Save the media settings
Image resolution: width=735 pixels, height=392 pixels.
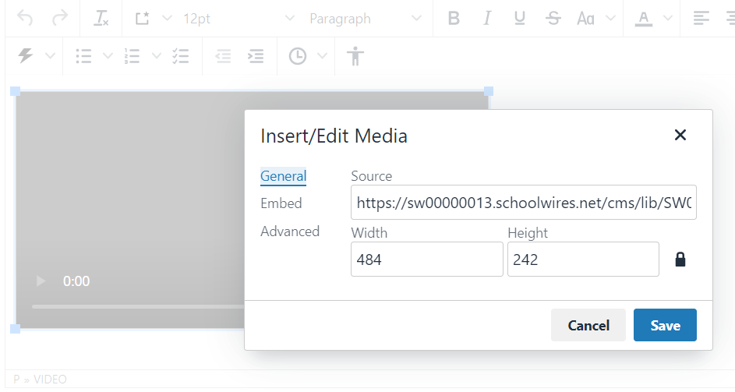click(665, 325)
